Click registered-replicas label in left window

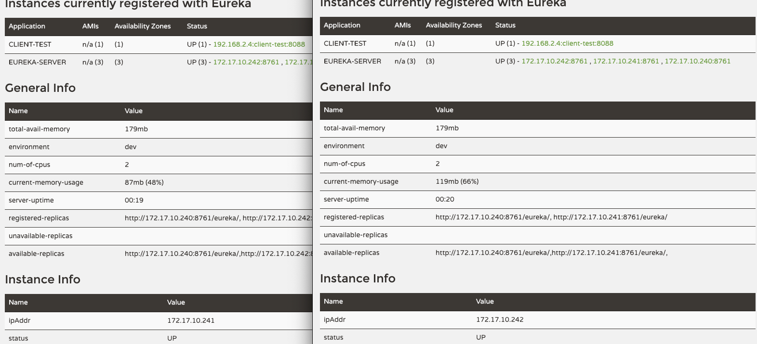pos(39,218)
